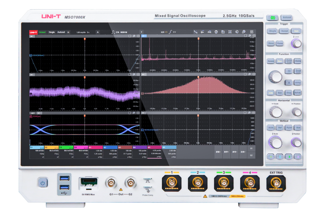This screenshot has height=217, width=325.
Task: Tap the measurement cursor icon left of Acq
Action: pyautogui.click(x=196, y=32)
